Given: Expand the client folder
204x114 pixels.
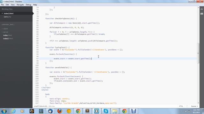Looking at the screenshot, I should tap(5, 29).
